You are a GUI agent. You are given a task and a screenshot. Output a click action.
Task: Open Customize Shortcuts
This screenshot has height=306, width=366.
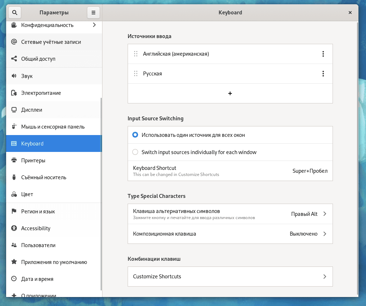pos(230,277)
